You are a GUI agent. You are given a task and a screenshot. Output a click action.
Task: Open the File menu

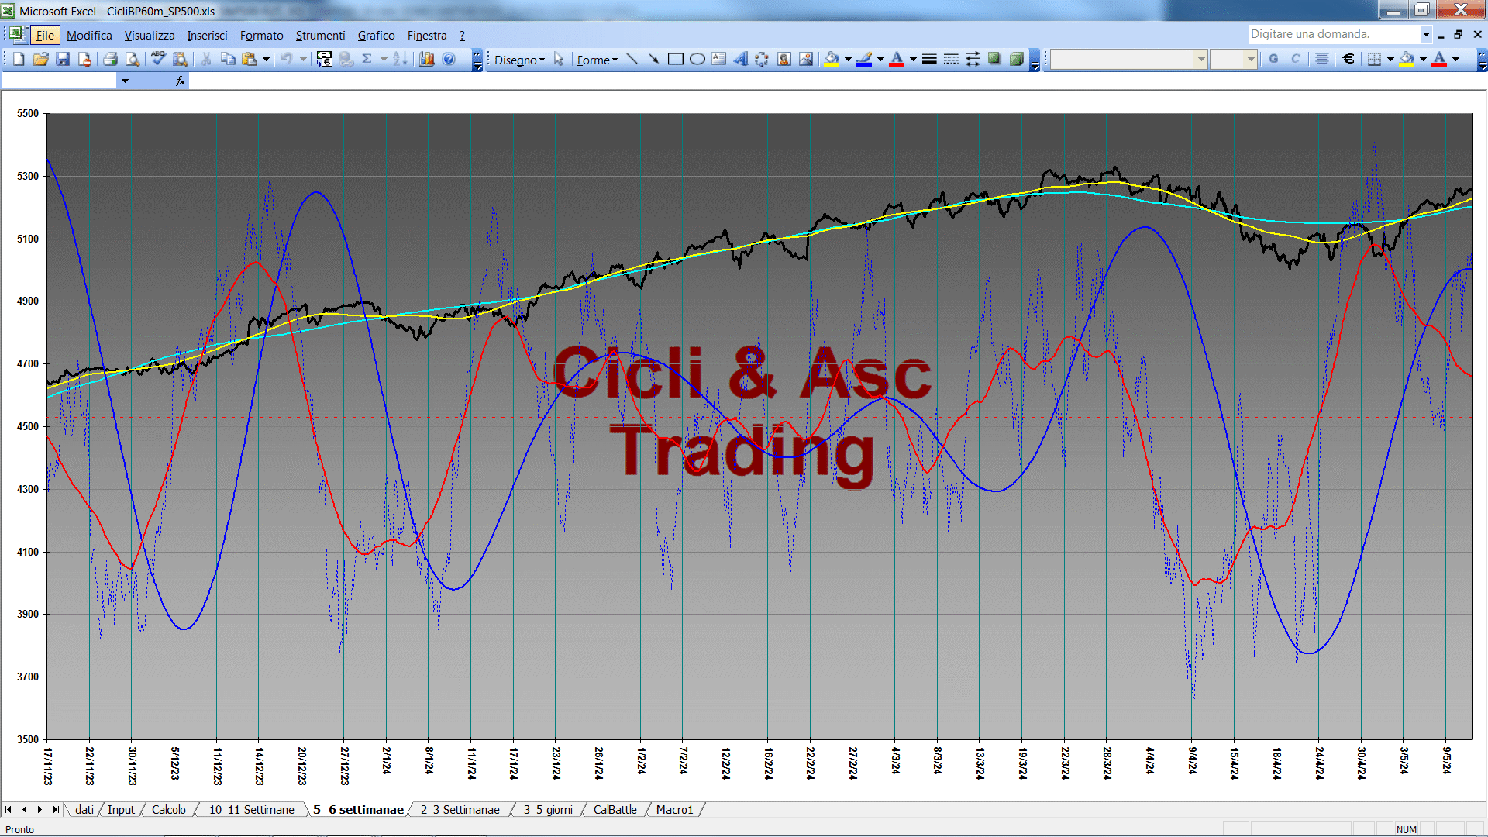coord(45,35)
